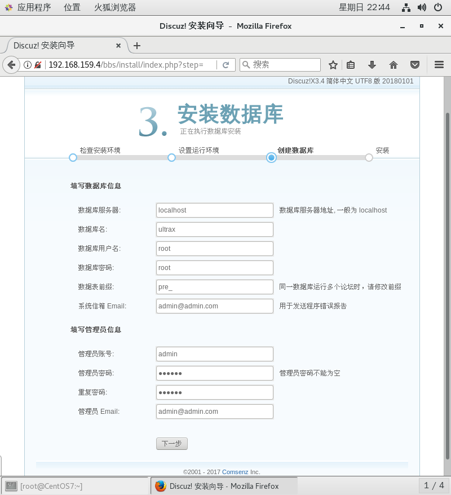Reload the page with refresh icon
Viewport: 451px width, 495px height.
(225, 65)
